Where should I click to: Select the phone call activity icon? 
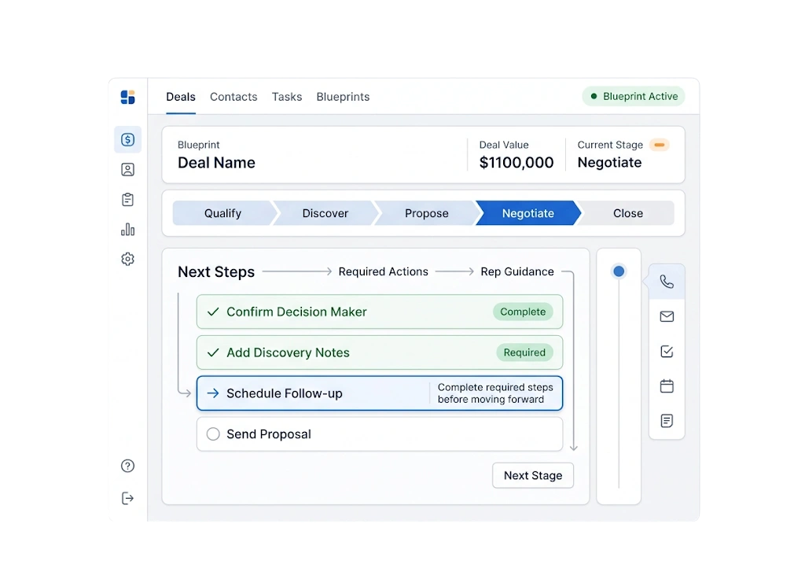pos(667,282)
